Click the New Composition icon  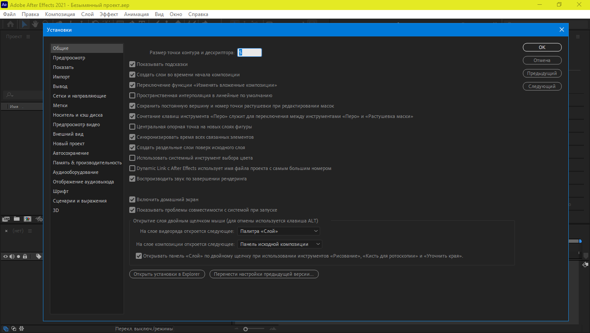click(x=27, y=219)
